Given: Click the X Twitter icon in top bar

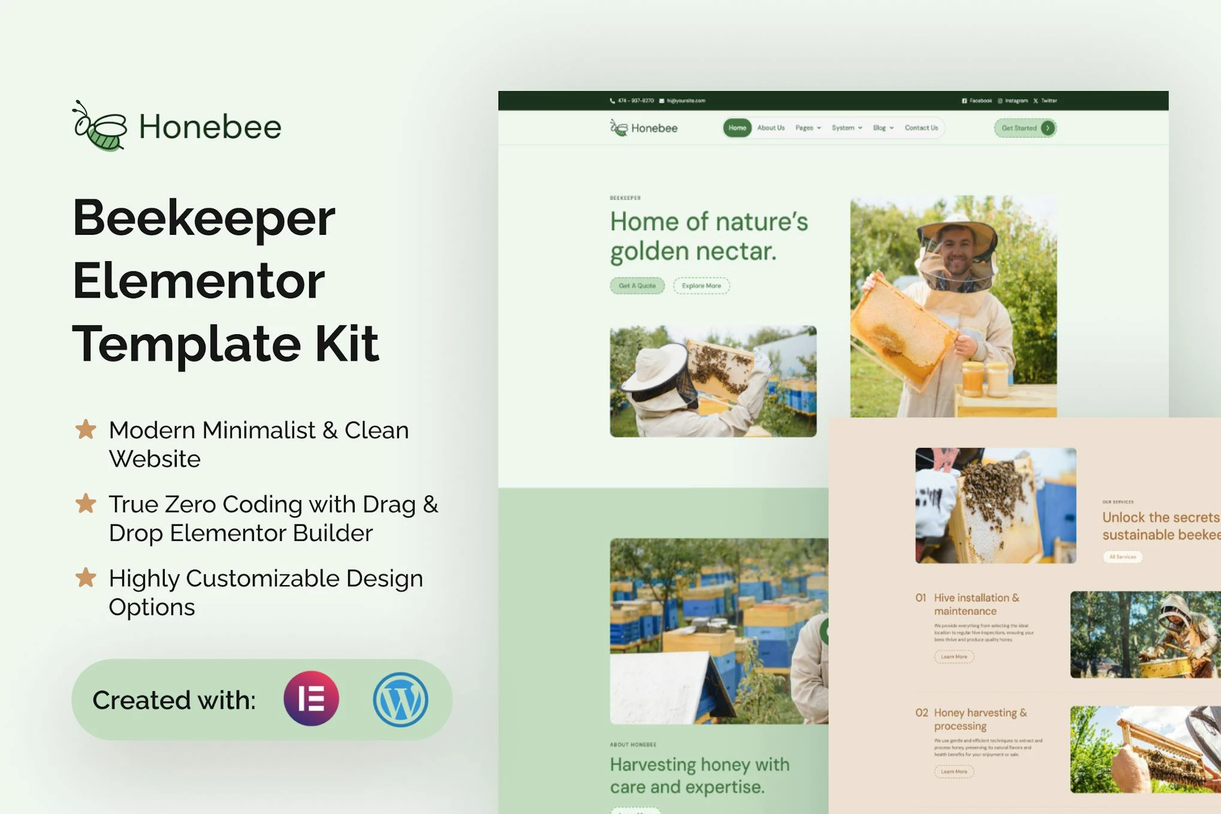Looking at the screenshot, I should [x=1035, y=101].
